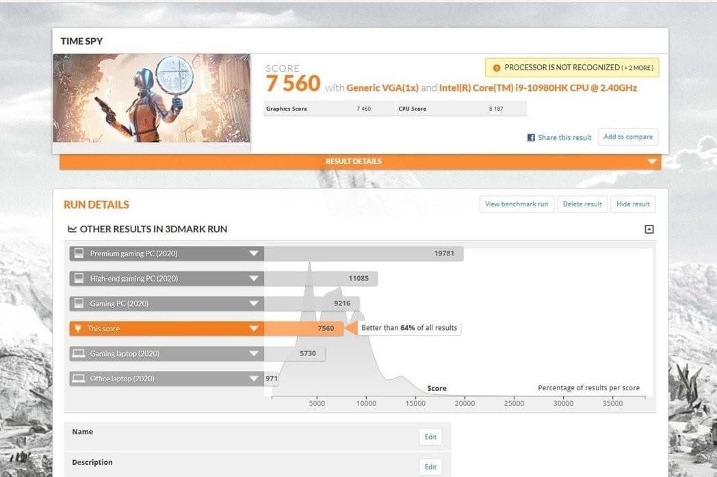Click the monitor icon for Gaming PC (2020)
This screenshot has width=717, height=477.
click(79, 303)
